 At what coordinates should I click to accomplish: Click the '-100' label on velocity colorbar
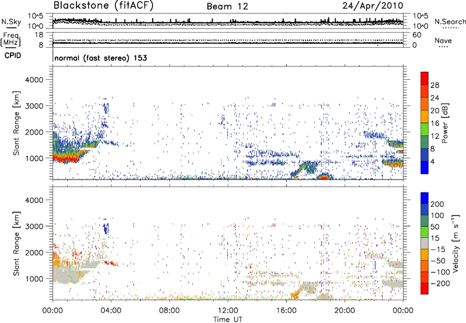click(440, 272)
